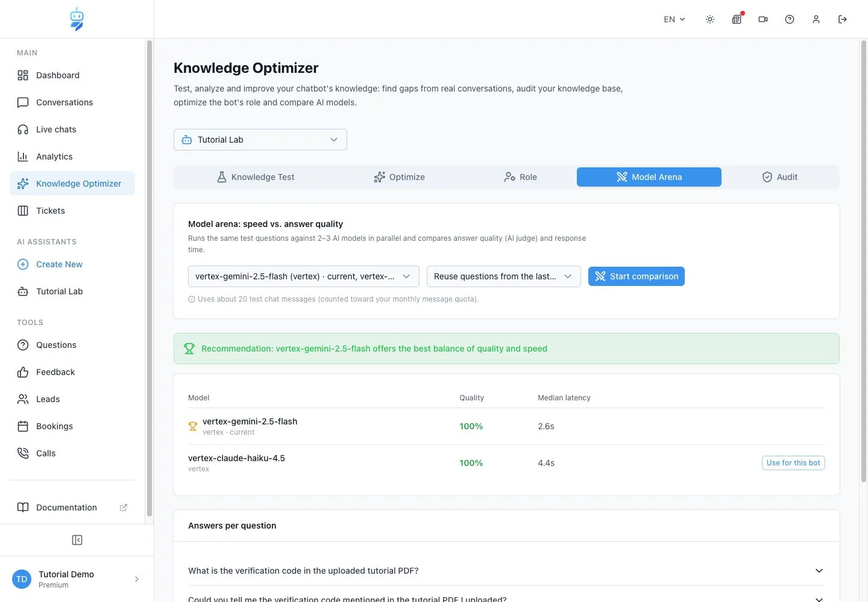Open the model selection dropdown

click(304, 276)
